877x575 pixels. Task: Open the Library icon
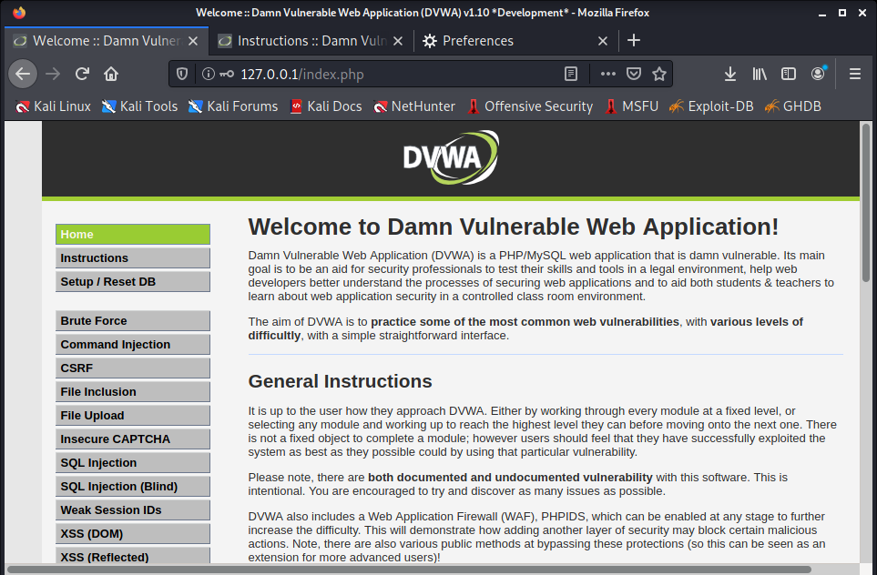(x=759, y=74)
